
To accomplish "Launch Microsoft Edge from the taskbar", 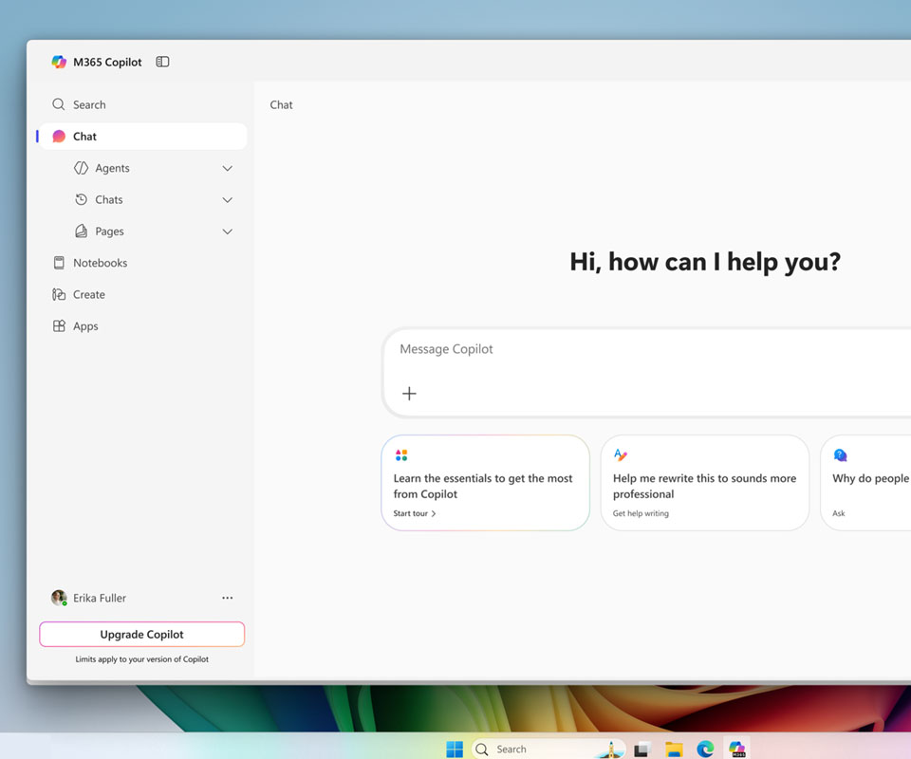I will pos(705,750).
